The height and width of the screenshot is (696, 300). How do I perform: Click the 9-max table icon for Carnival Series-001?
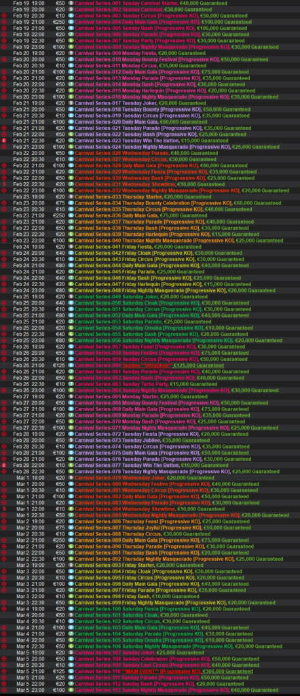(x=71, y=3)
